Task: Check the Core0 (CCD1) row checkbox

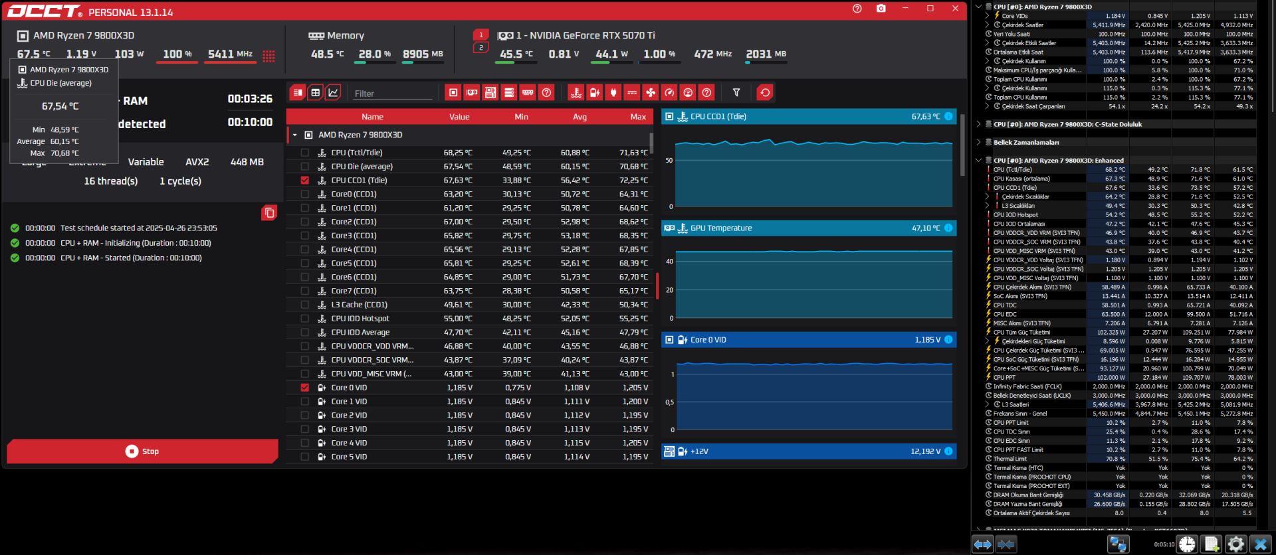Action: [x=304, y=194]
